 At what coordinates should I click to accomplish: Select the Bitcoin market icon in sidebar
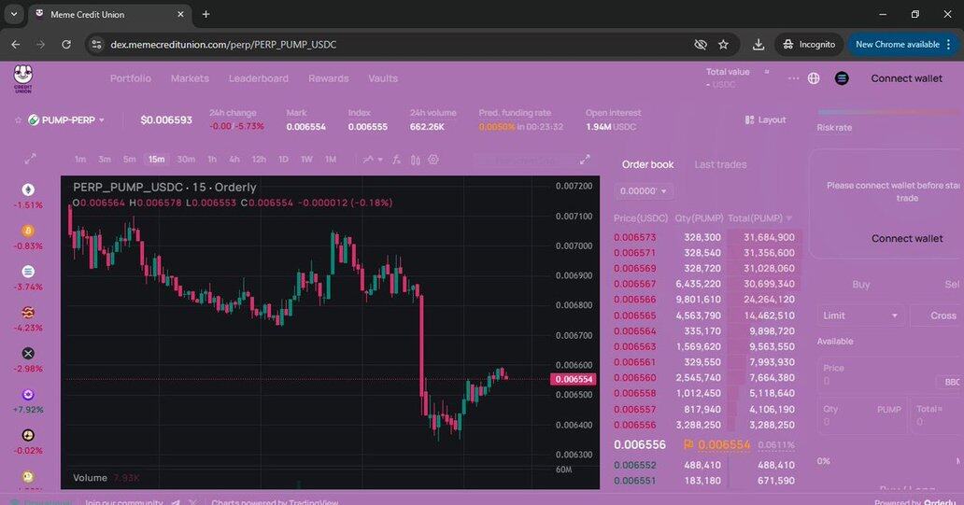pos(28,231)
